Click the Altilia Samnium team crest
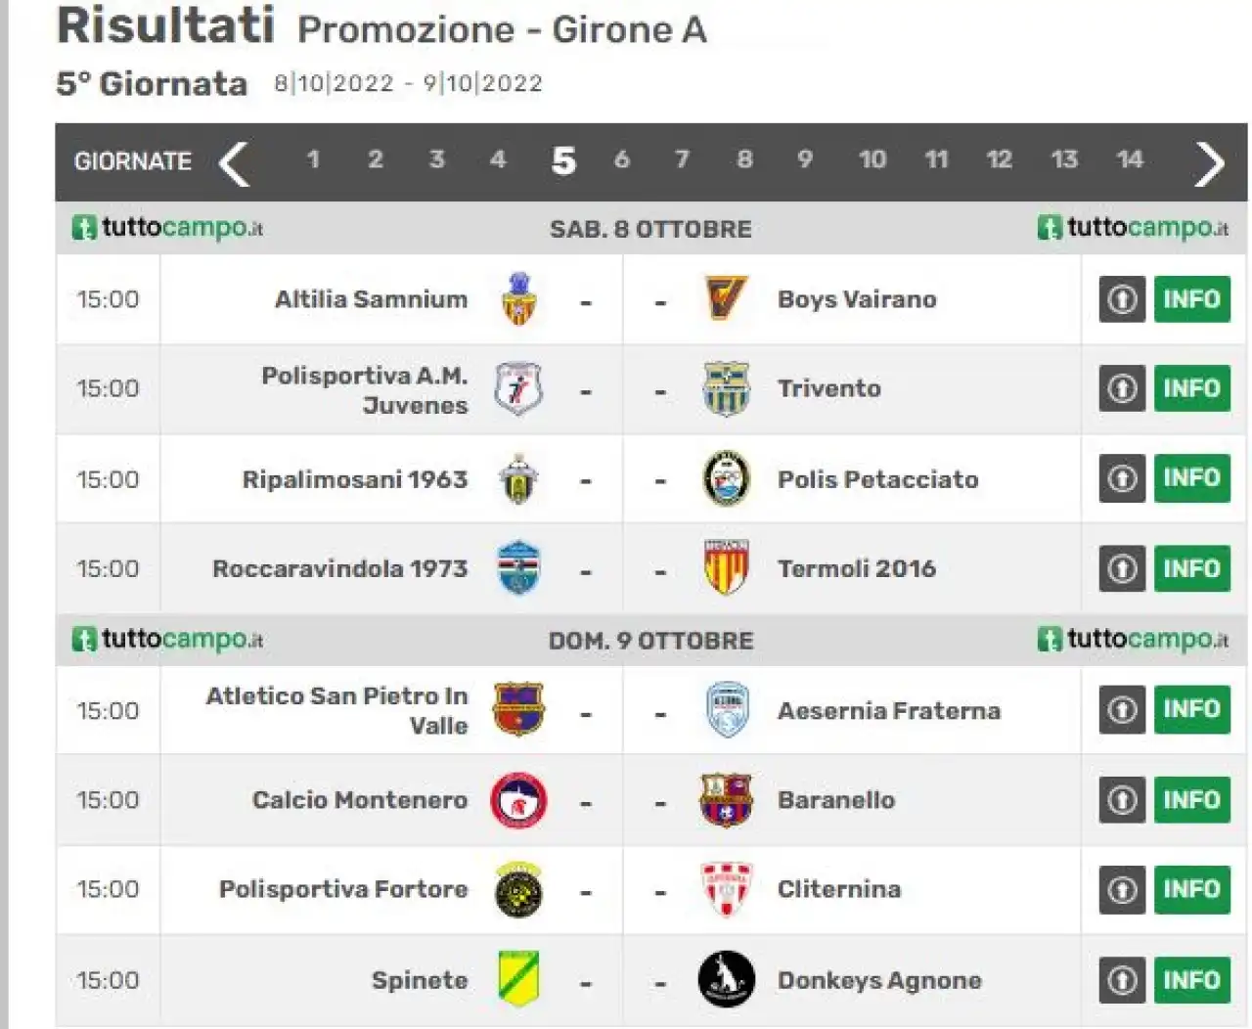 (x=518, y=299)
